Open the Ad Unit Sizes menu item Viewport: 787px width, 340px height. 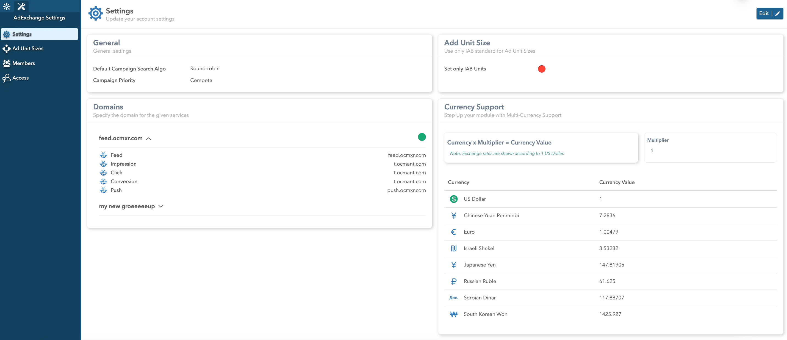[x=28, y=49]
